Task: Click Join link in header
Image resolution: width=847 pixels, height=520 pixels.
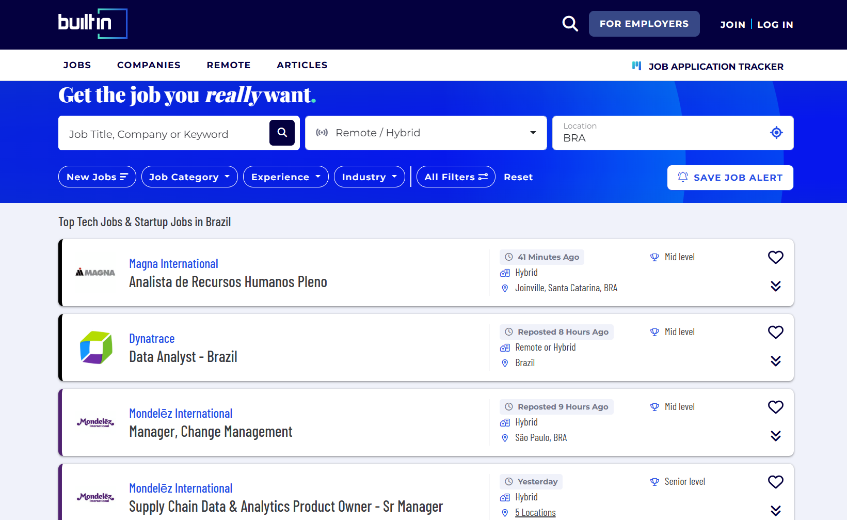Action: point(732,24)
